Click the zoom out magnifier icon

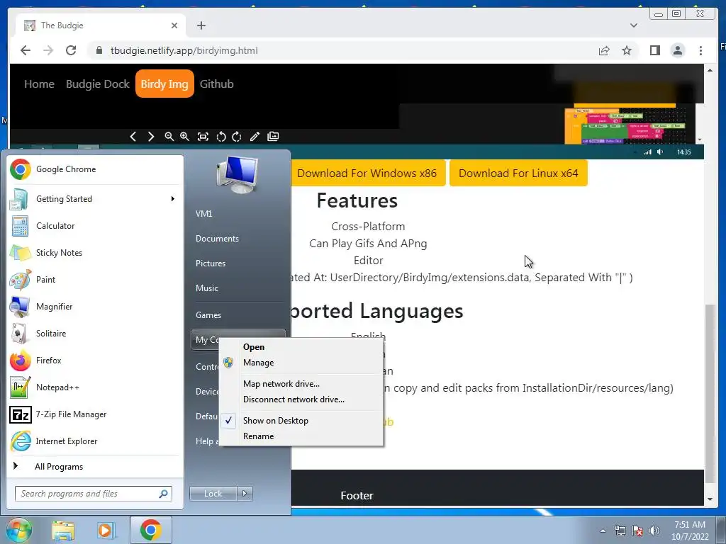(169, 137)
